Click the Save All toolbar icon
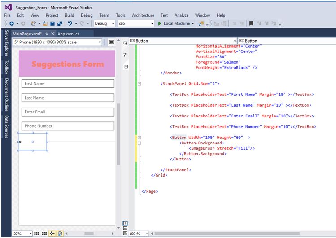The image size is (336, 238). [60, 23]
